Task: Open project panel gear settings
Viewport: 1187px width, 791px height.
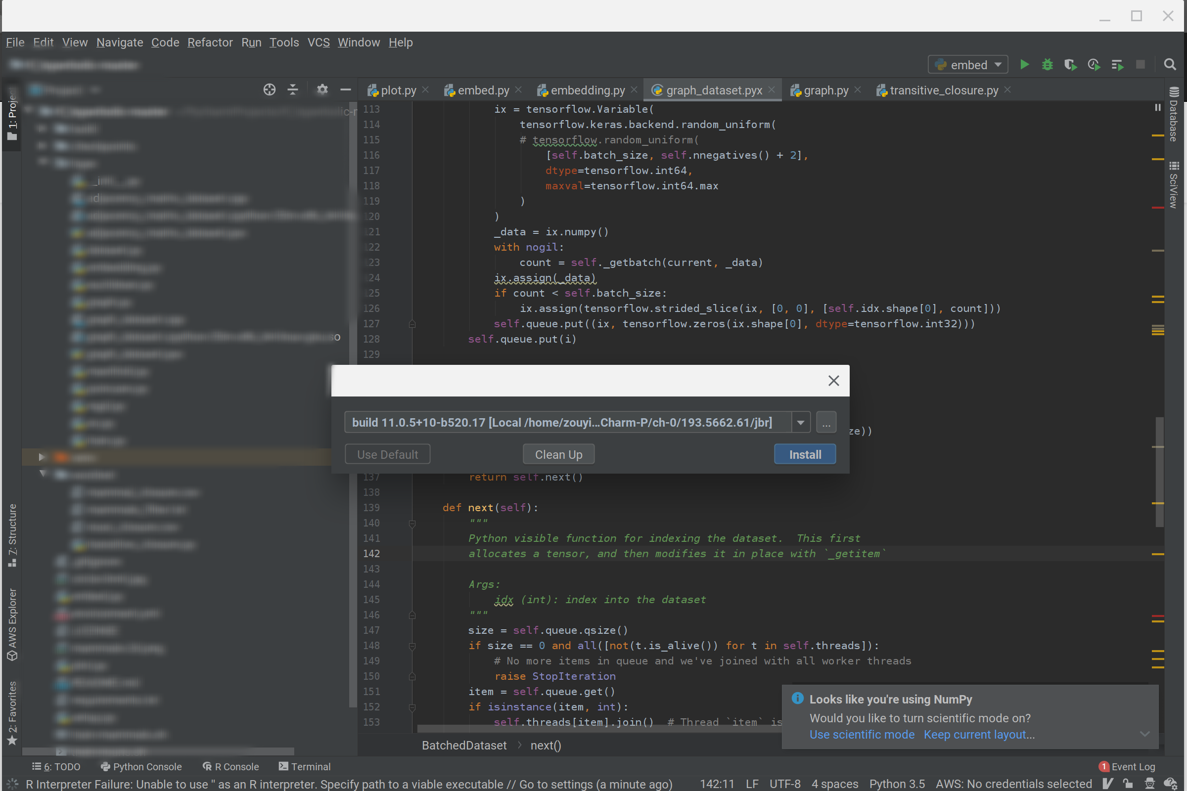Action: [322, 90]
